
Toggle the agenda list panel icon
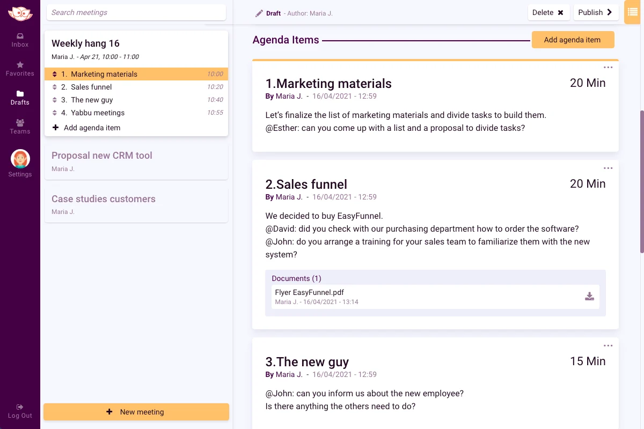point(632,12)
